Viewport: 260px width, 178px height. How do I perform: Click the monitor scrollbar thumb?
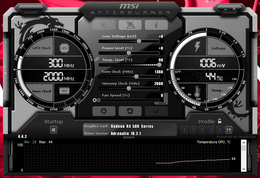[x=244, y=148]
